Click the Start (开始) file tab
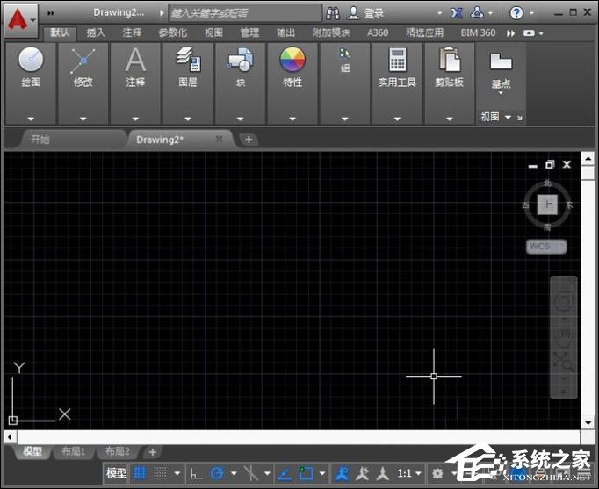Image resolution: width=599 pixels, height=489 pixels. pyautogui.click(x=73, y=139)
